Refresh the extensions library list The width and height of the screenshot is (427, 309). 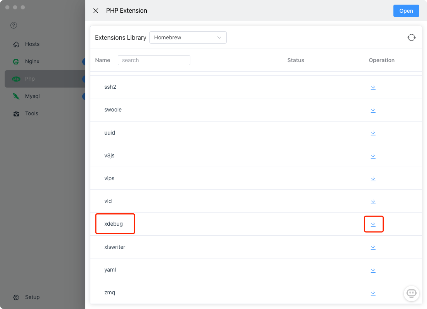coord(412,37)
